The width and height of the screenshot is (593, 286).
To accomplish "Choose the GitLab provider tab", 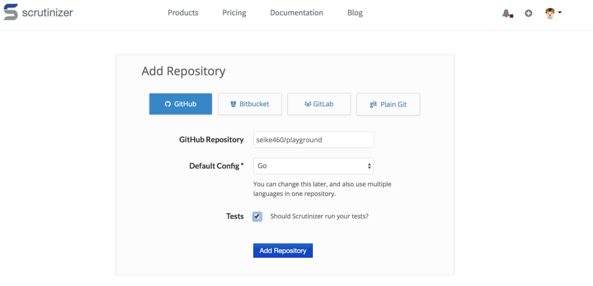I will (x=319, y=104).
